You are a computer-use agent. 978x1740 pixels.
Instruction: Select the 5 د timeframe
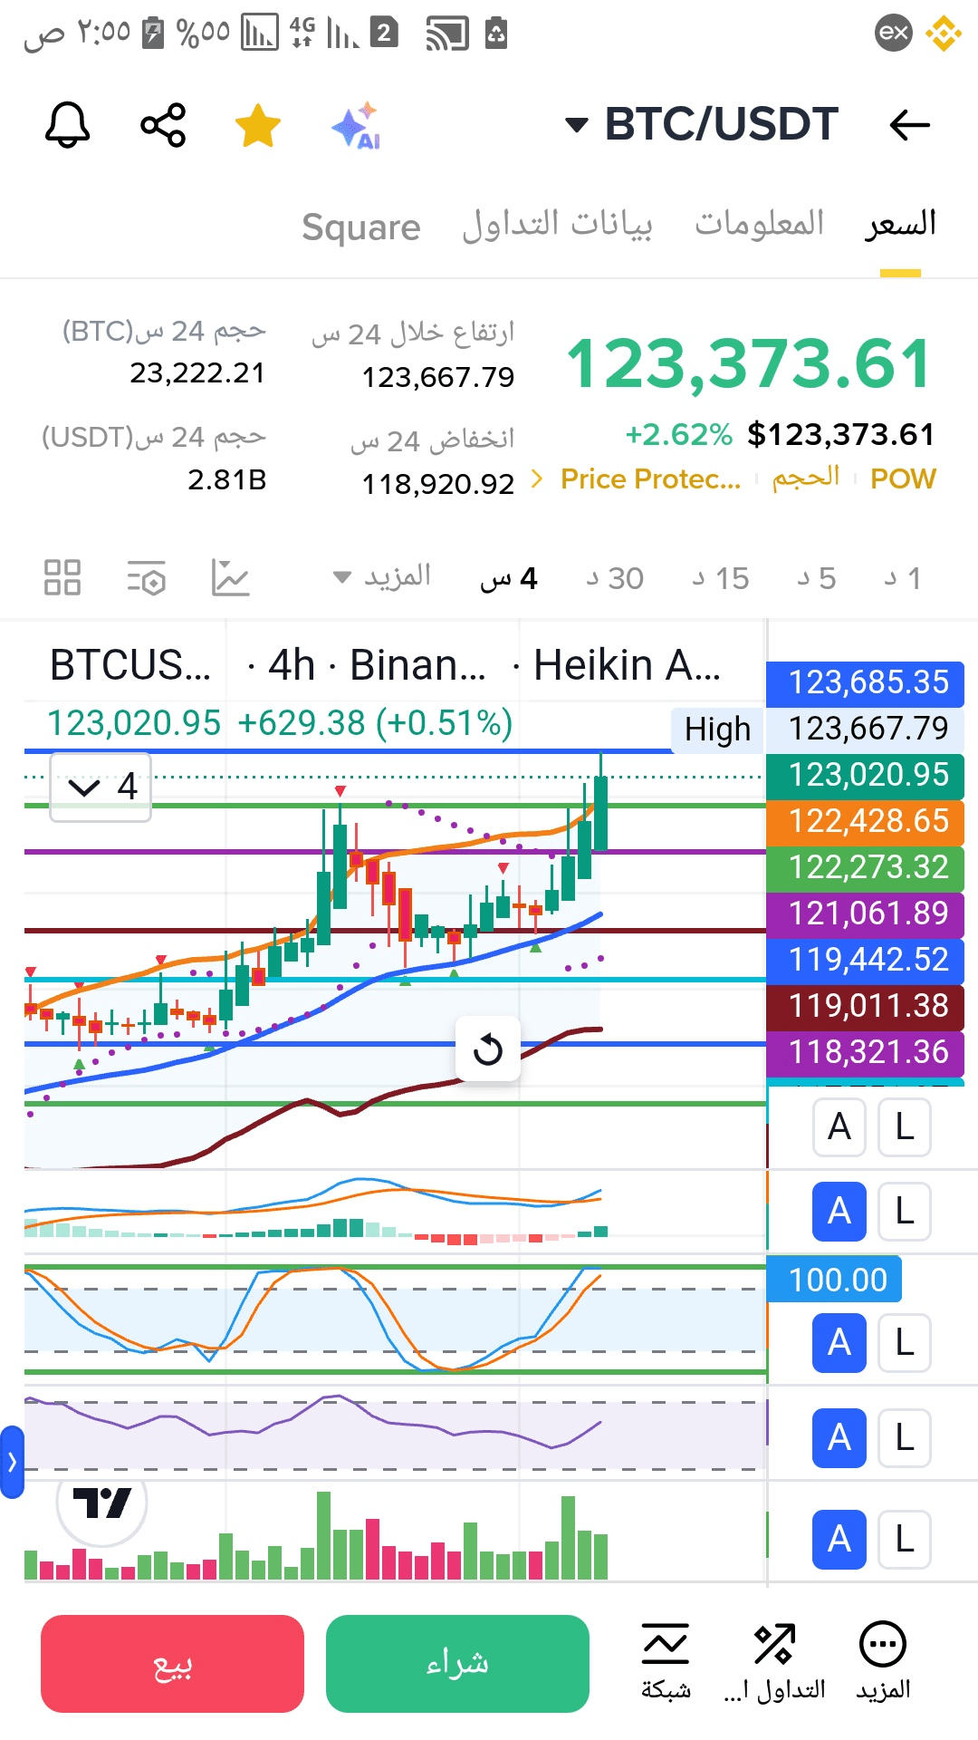(816, 578)
